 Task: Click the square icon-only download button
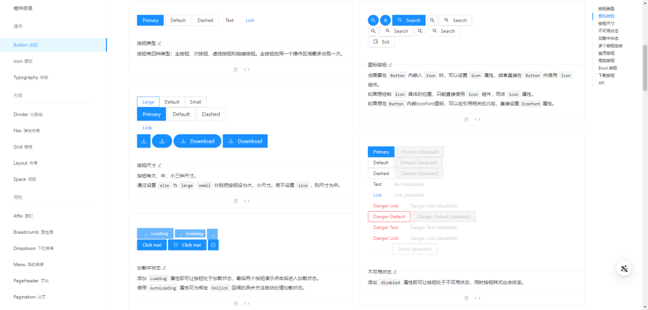[144, 141]
